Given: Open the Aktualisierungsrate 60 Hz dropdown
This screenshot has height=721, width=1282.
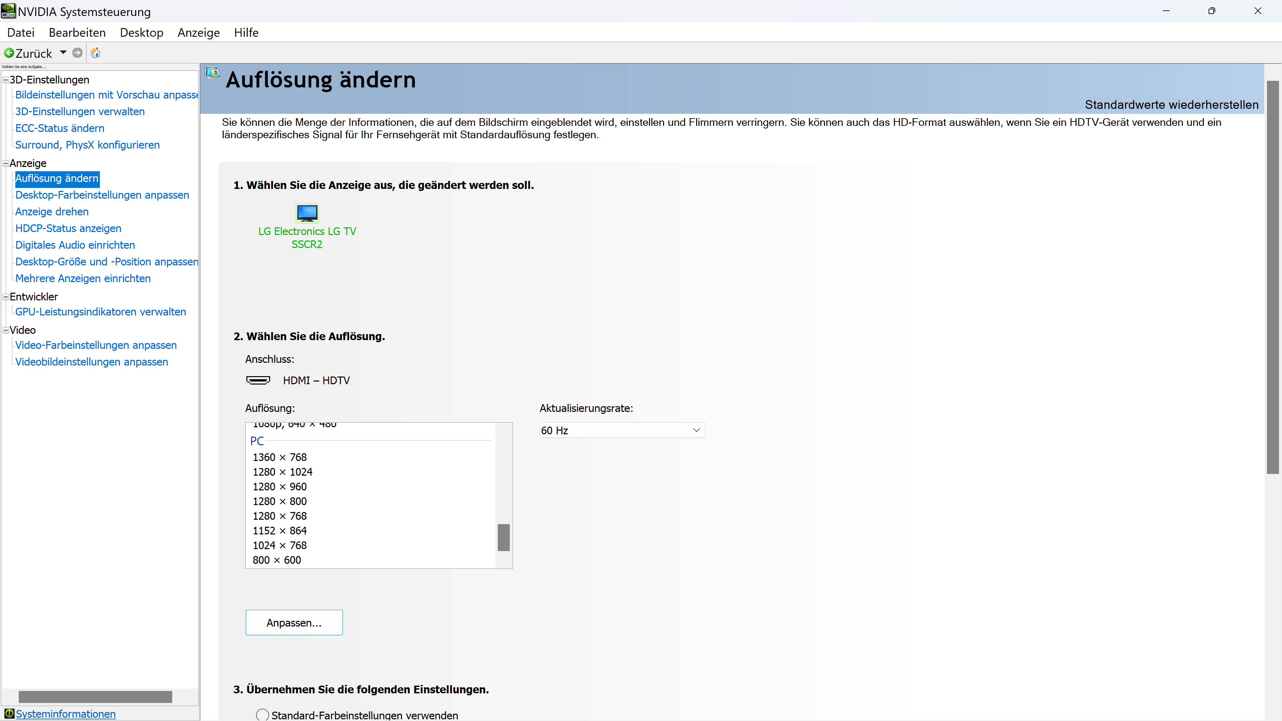Looking at the screenshot, I should pyautogui.click(x=622, y=430).
